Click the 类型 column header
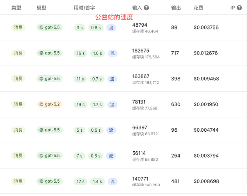 (16, 8)
